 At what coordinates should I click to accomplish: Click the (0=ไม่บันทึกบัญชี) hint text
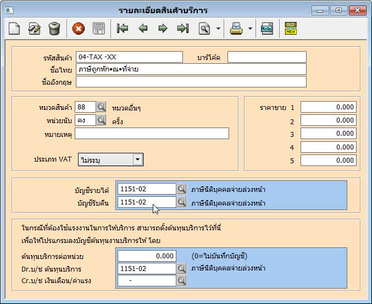219,256
